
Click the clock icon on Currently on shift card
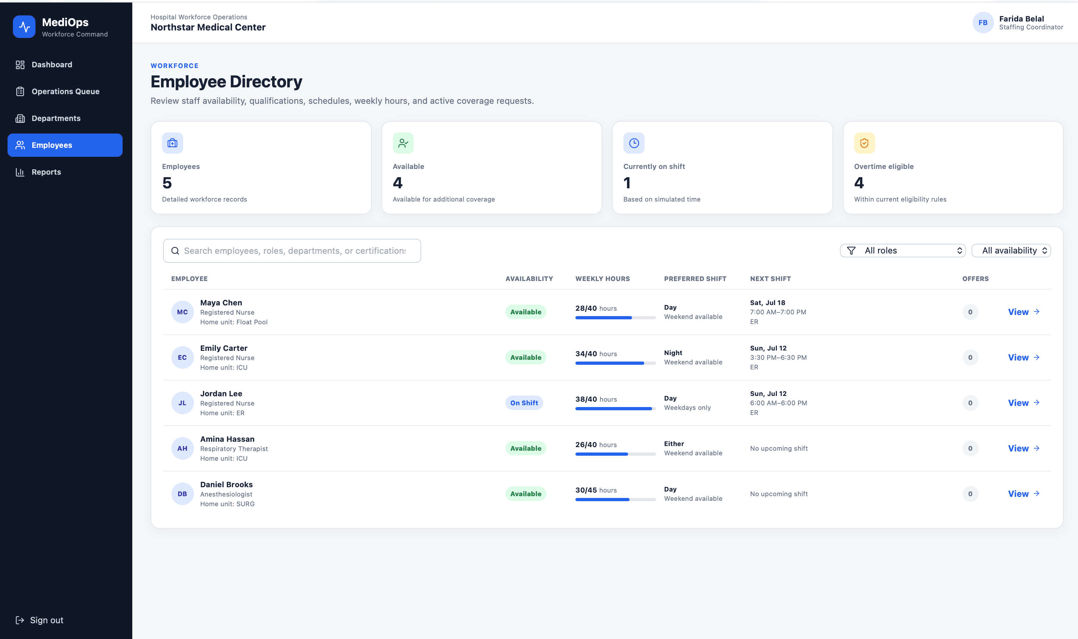[634, 143]
